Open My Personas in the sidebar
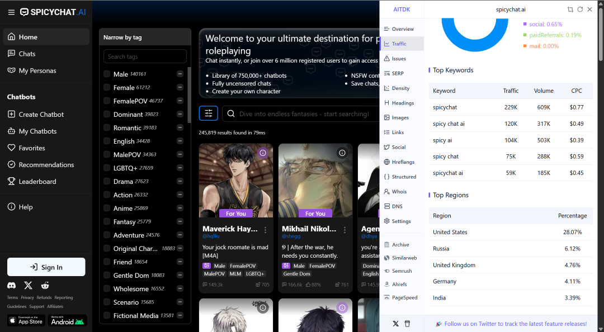This screenshot has height=332, width=604. 46,70
